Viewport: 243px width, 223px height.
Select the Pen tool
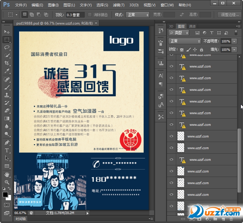coord(7,143)
